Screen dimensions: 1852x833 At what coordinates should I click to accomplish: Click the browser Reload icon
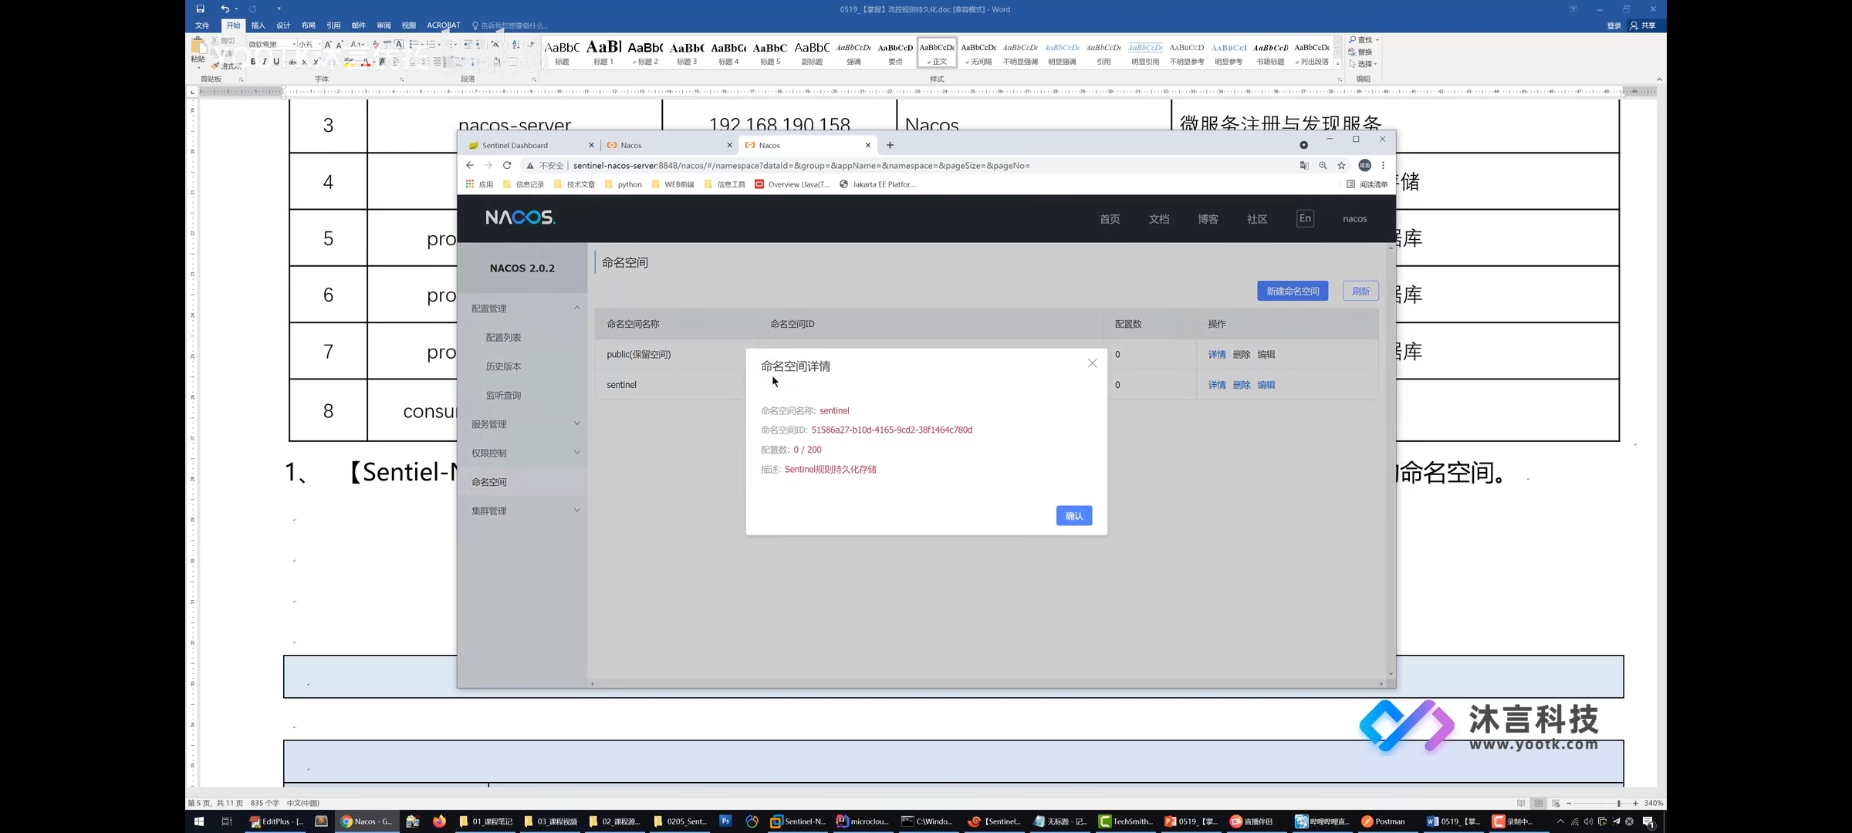507,165
